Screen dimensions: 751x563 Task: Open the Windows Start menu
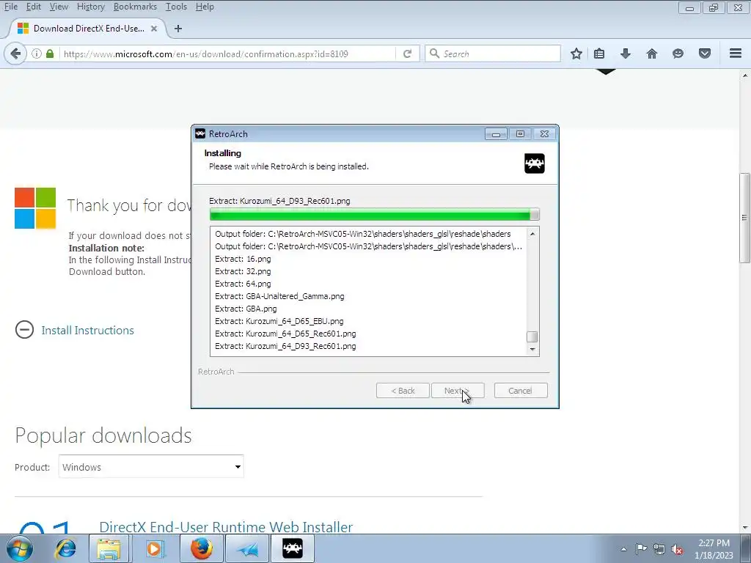(x=20, y=548)
